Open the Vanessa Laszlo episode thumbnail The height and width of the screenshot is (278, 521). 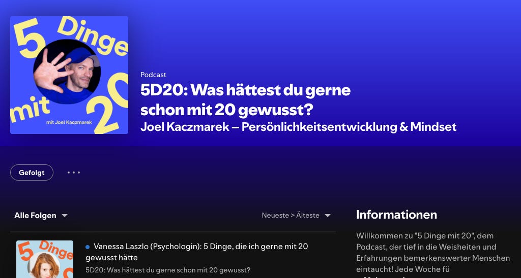[x=45, y=259]
